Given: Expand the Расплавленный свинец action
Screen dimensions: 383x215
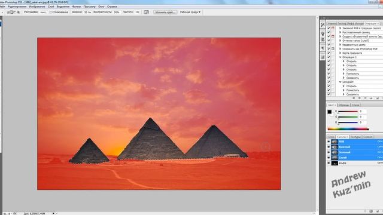Looking at the screenshot, I should tap(340, 32).
